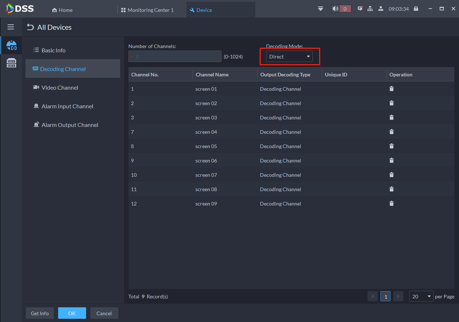The image size is (459, 322).
Task: Delete the screen 04 decoding channel
Action: [x=392, y=132]
